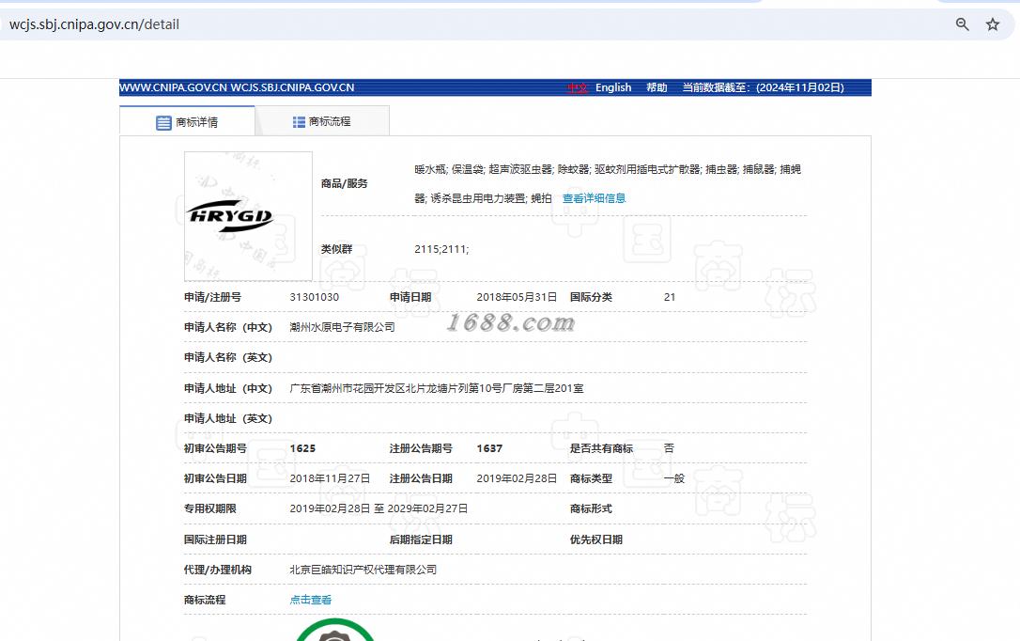The image size is (1020, 641).
Task: Click the 类似群 label
Action: pos(336,249)
